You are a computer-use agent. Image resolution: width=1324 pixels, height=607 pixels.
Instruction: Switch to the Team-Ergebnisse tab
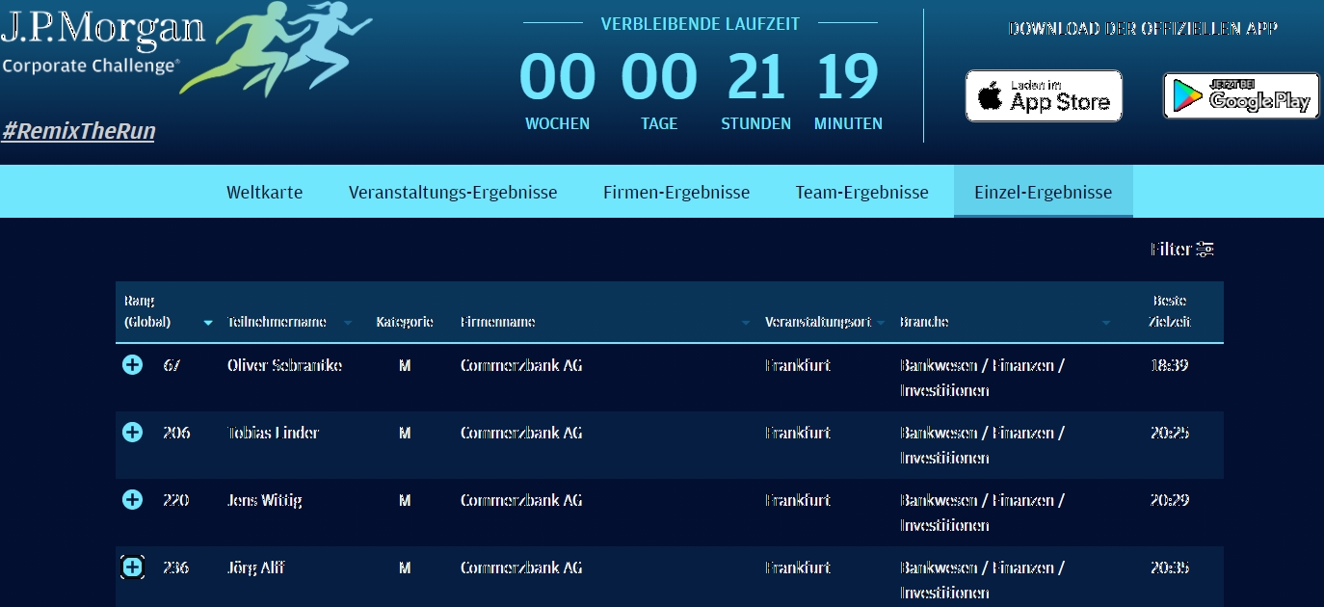click(862, 192)
